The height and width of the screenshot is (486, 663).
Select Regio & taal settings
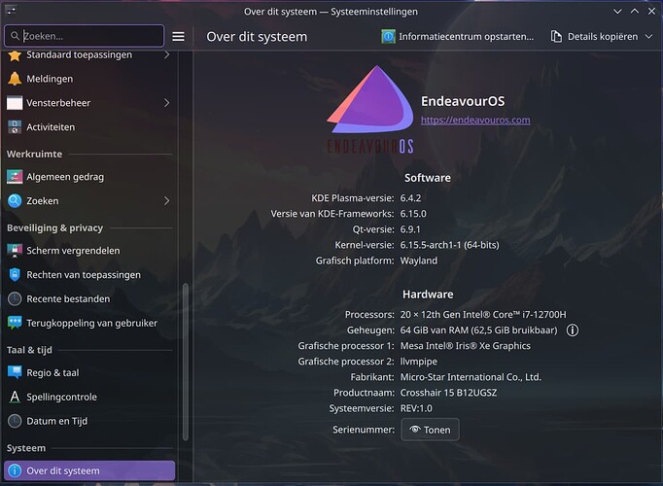point(53,372)
